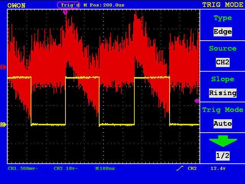Select the red channel 1 ground marker

(x=3, y=67)
